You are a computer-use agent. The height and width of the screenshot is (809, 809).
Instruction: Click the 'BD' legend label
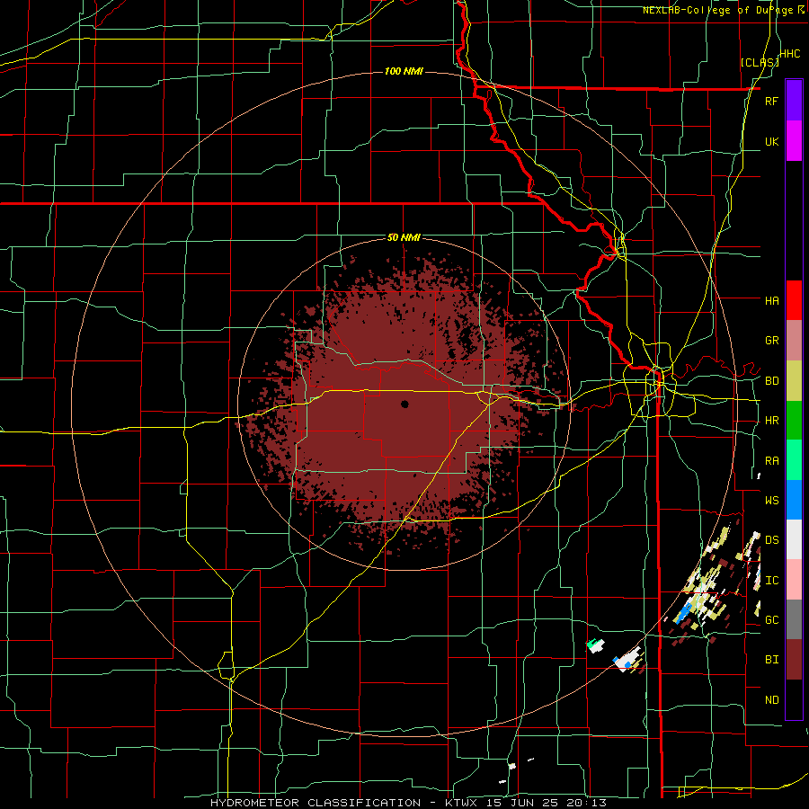coord(771,381)
